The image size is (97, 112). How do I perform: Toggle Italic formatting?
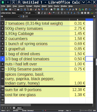click(42, 13)
